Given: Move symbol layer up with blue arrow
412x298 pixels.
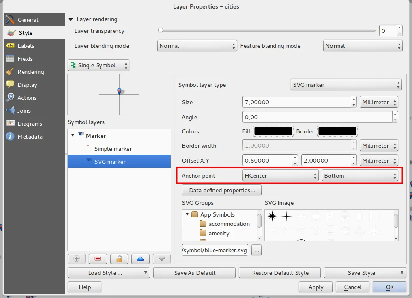Looking at the screenshot, I should coord(140,259).
